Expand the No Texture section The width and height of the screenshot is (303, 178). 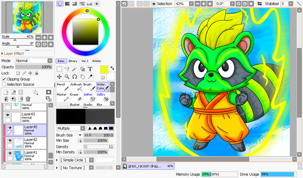57,168
